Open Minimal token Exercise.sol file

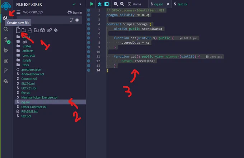point(39,97)
